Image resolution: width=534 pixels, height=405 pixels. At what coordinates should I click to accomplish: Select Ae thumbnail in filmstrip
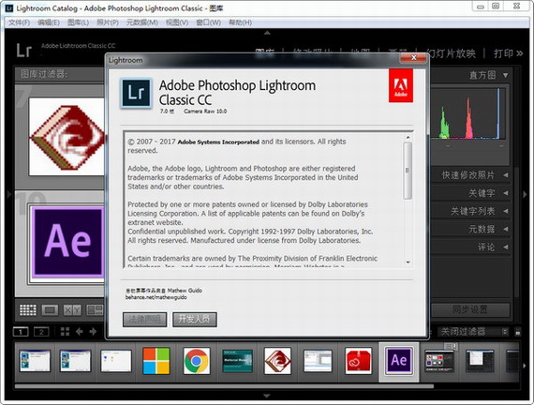[399, 361]
